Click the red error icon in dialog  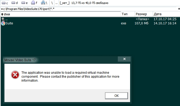15,75
